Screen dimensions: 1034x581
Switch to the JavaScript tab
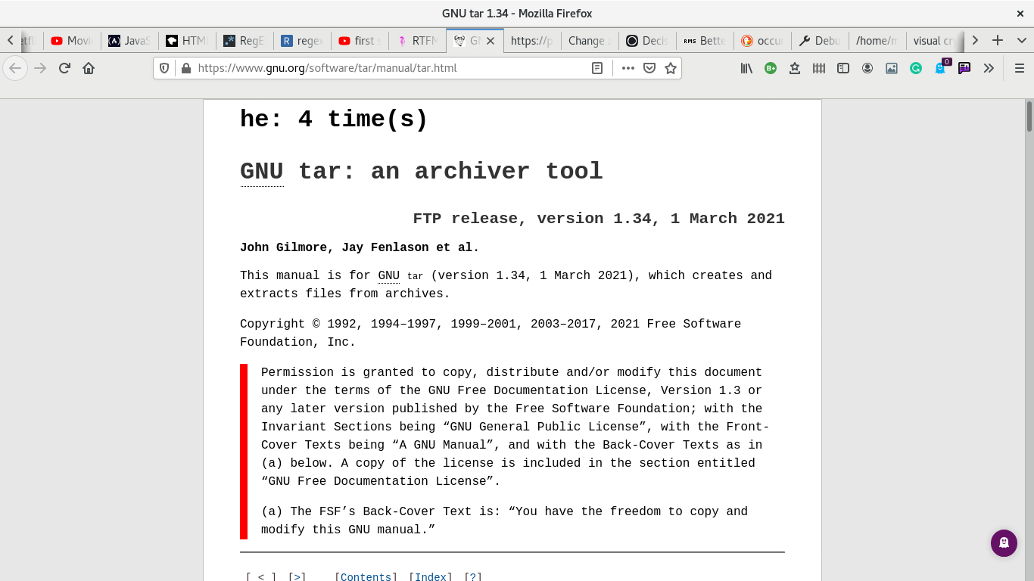[129, 41]
